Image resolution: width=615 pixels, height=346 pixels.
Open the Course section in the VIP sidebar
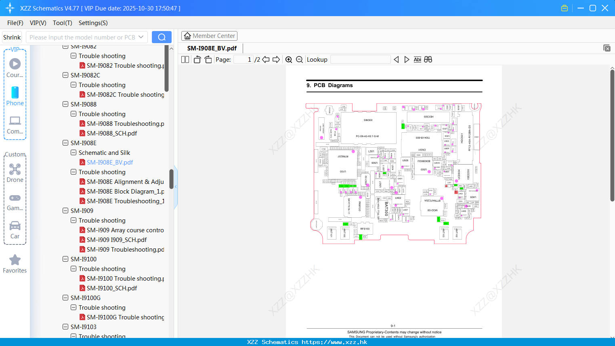pyautogui.click(x=15, y=68)
